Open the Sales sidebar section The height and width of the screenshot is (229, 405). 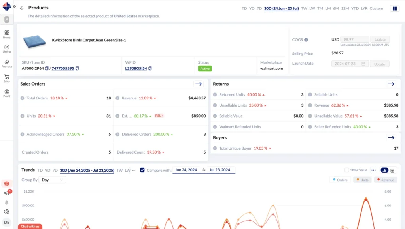7,78
